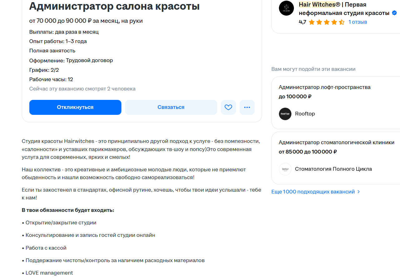This screenshot has height=279, width=400.
Task: Open Hair Witches company name link
Action: click(332, 9)
